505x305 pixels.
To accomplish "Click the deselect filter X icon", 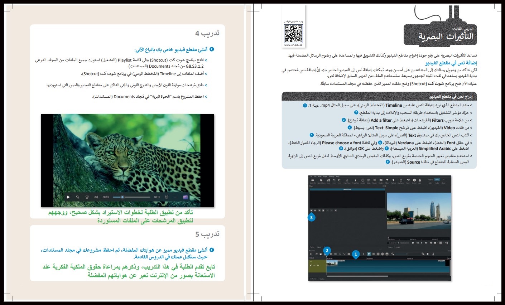I will (336, 210).
